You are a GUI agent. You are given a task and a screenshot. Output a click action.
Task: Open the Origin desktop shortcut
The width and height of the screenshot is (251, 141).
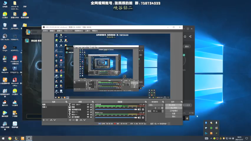[5, 48]
